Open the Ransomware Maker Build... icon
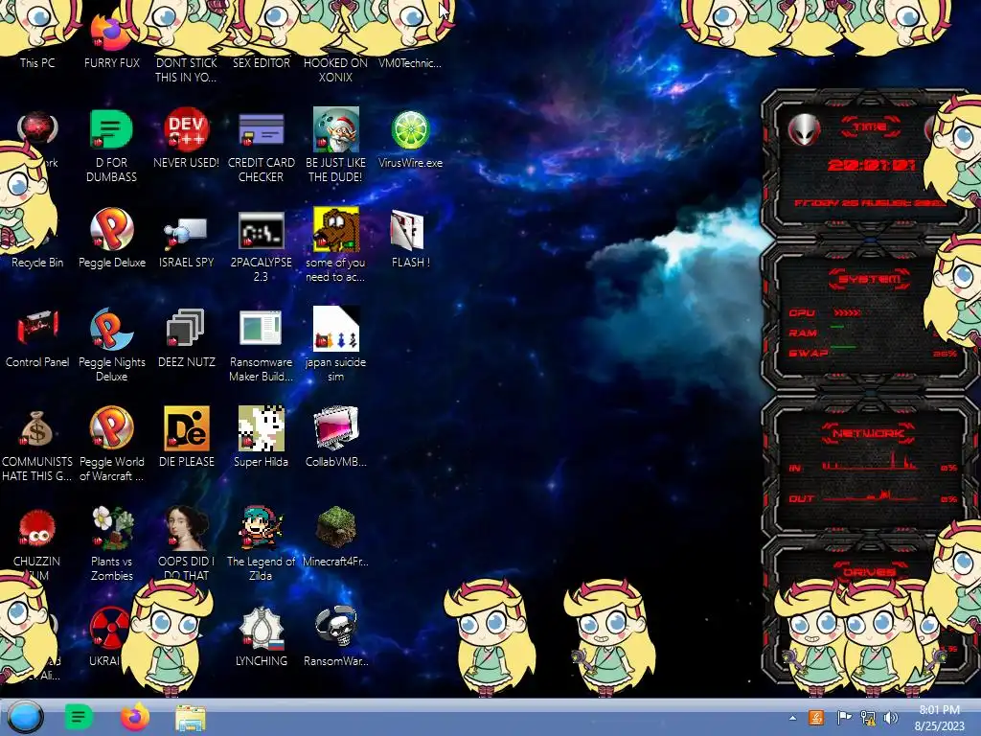 (x=261, y=328)
